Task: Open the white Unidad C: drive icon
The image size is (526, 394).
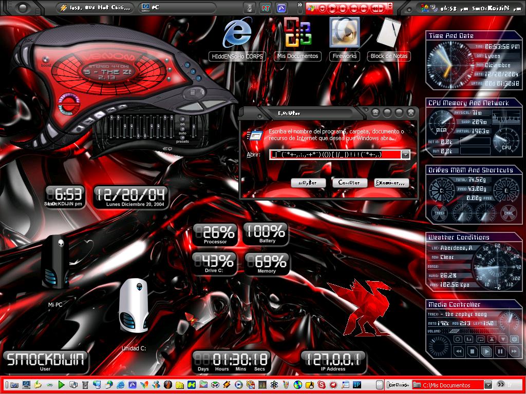Action: 134,306
